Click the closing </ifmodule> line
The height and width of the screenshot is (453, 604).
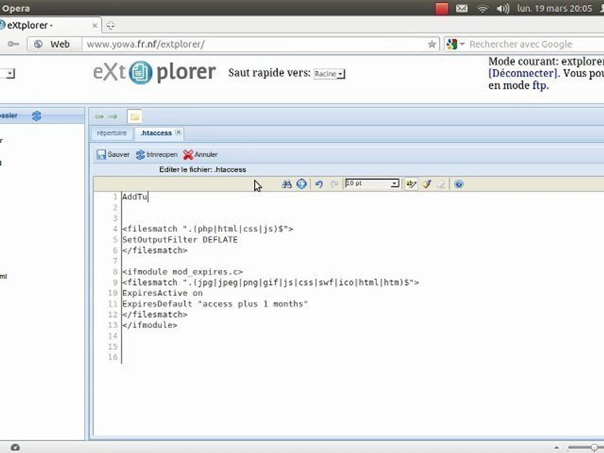pyautogui.click(x=150, y=325)
